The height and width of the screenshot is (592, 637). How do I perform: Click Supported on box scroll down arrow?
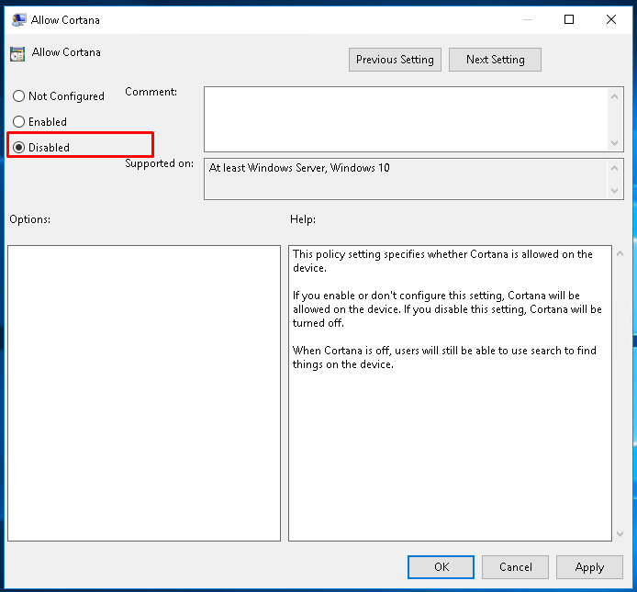click(615, 191)
